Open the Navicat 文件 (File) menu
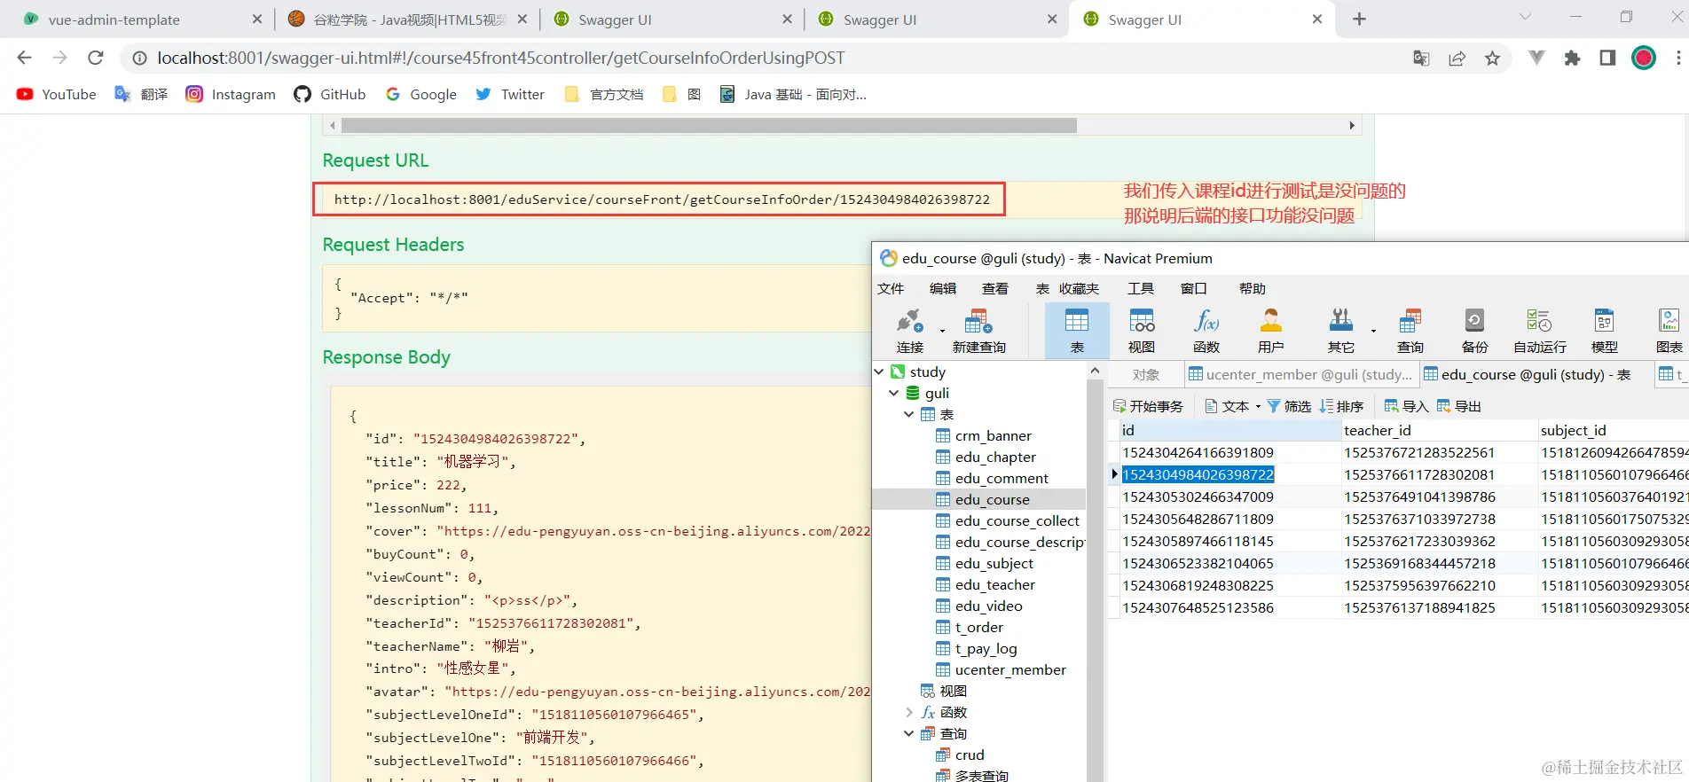The image size is (1689, 782). pyautogui.click(x=891, y=288)
